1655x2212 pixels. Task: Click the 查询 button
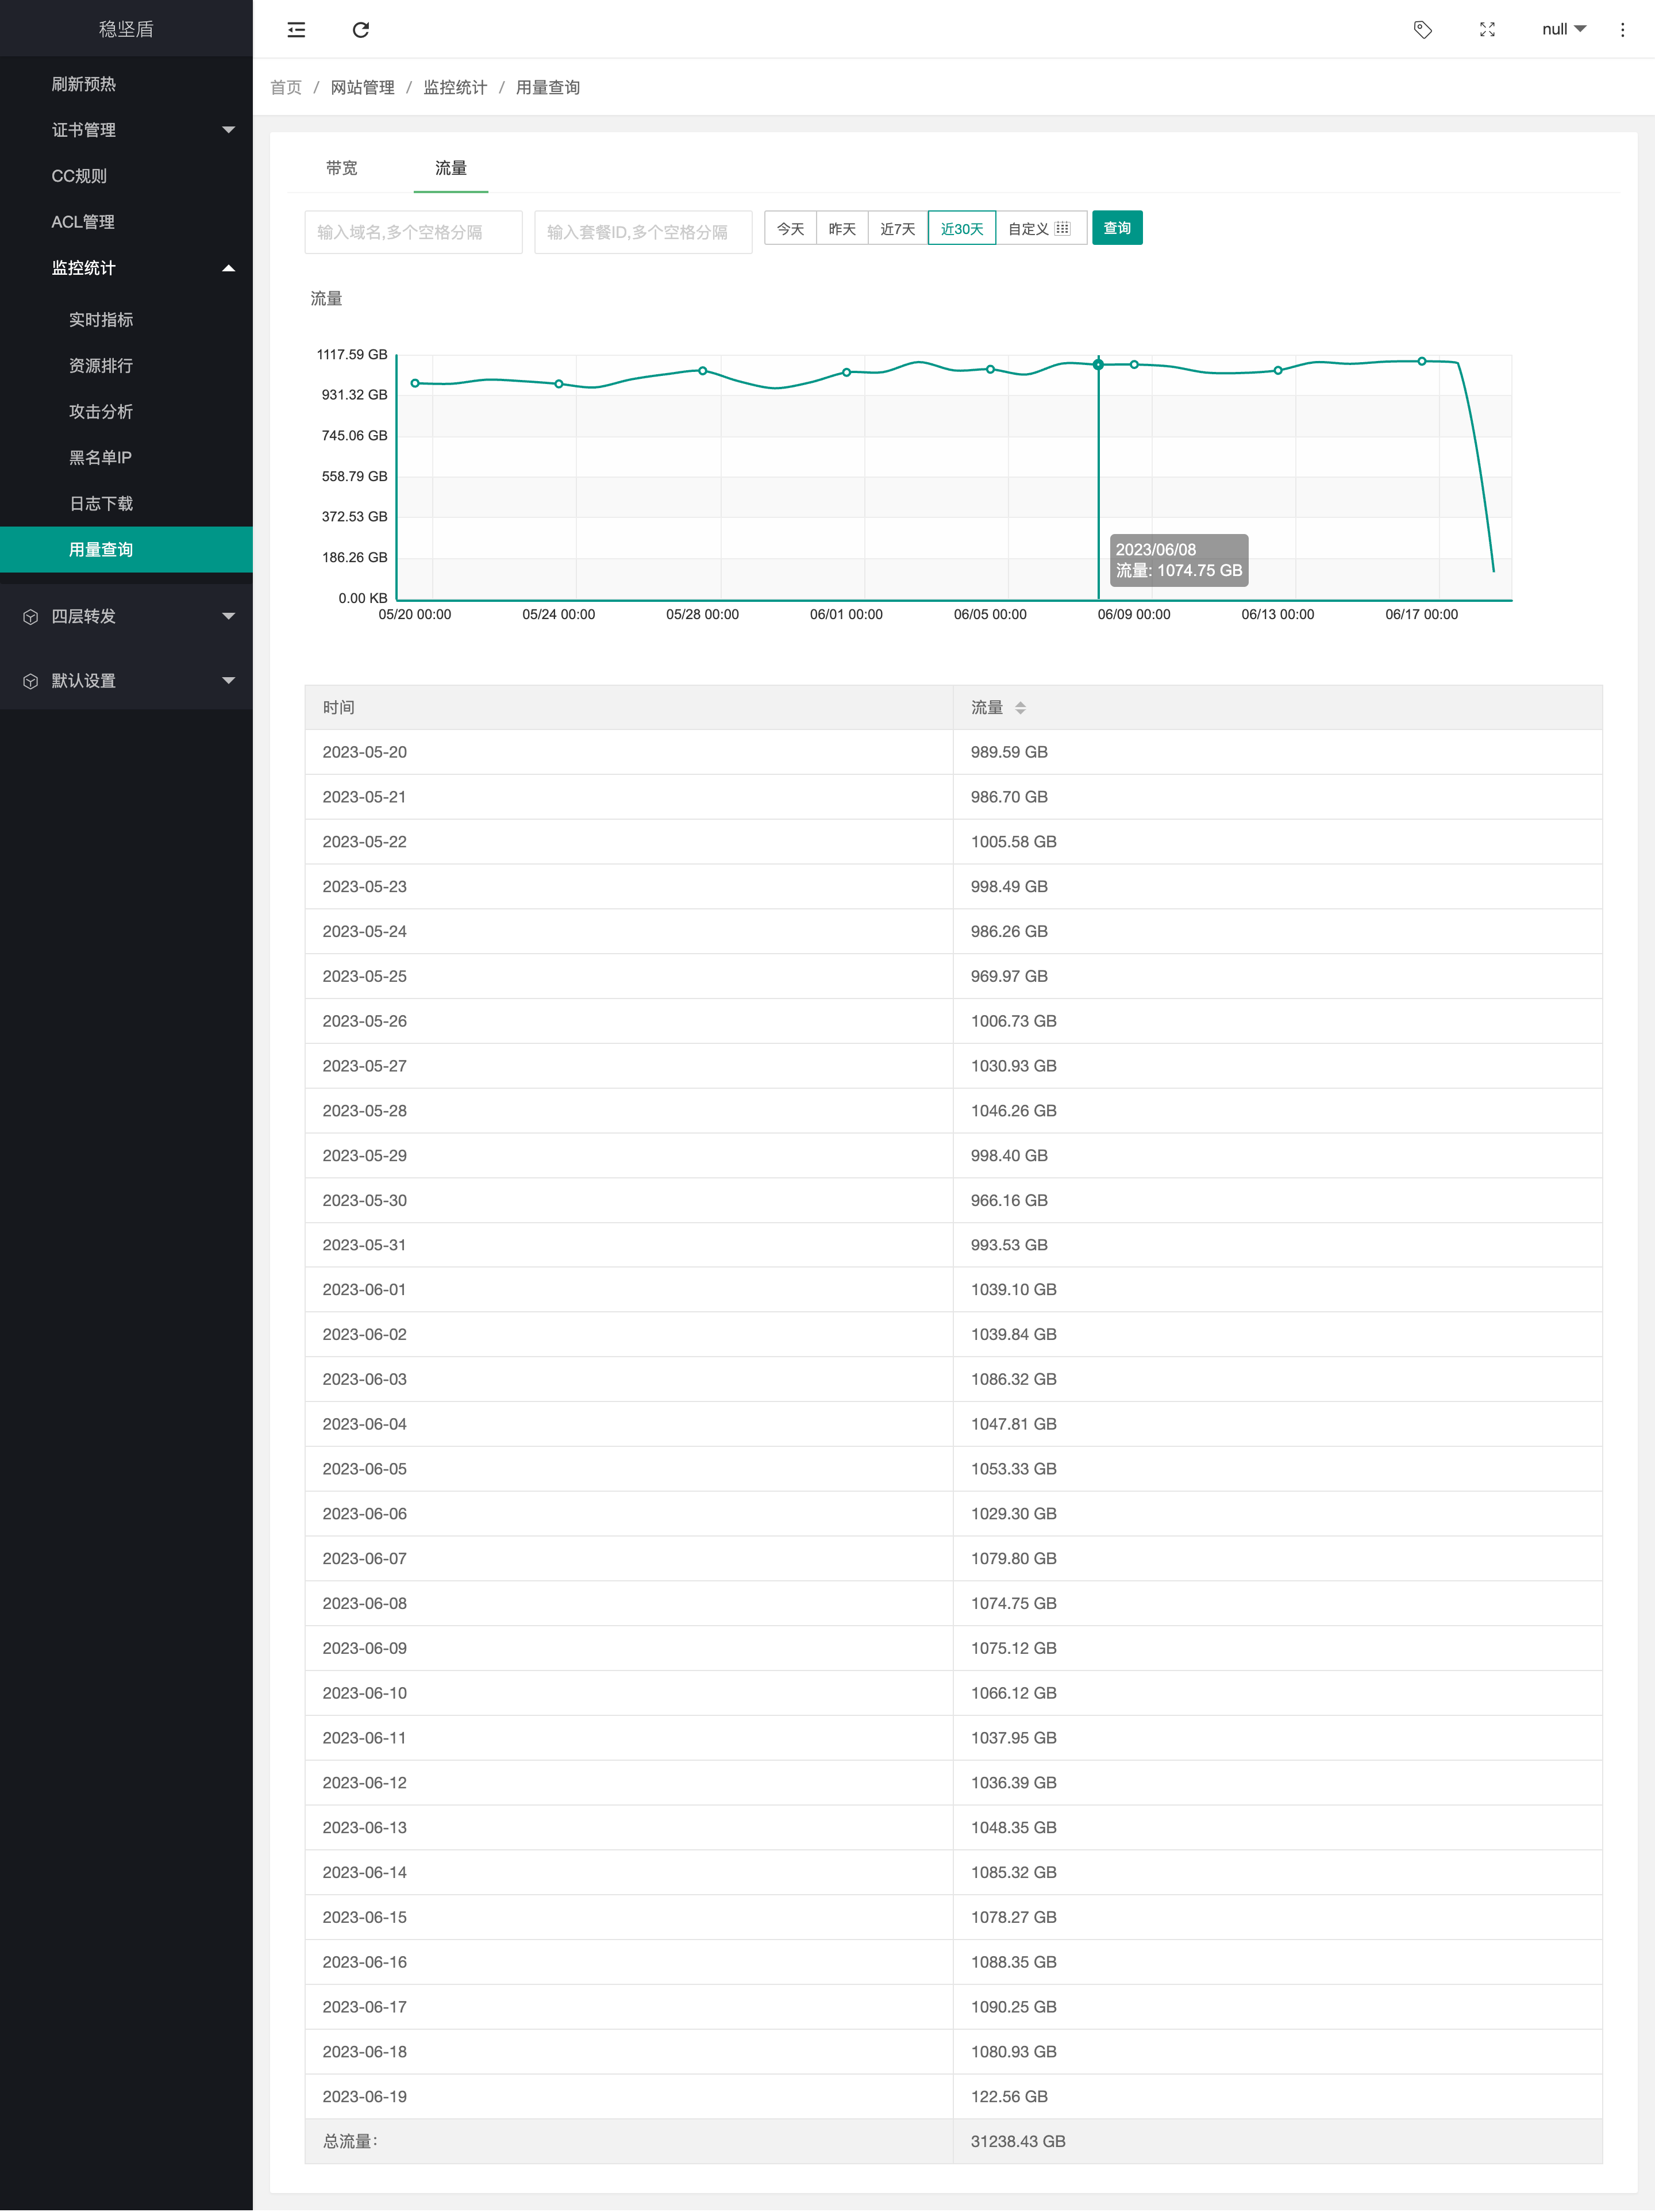coord(1117,228)
